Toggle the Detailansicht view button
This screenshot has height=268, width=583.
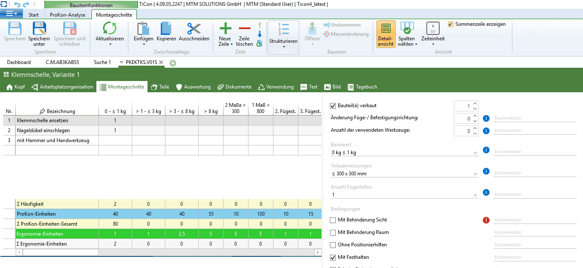(386, 34)
